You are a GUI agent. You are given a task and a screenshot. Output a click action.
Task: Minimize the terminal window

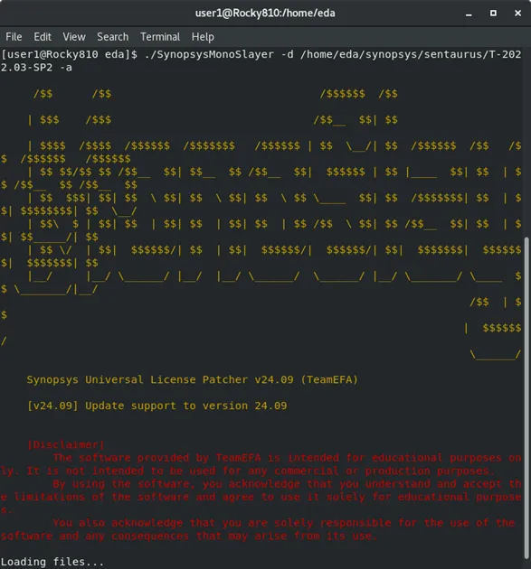coord(469,14)
